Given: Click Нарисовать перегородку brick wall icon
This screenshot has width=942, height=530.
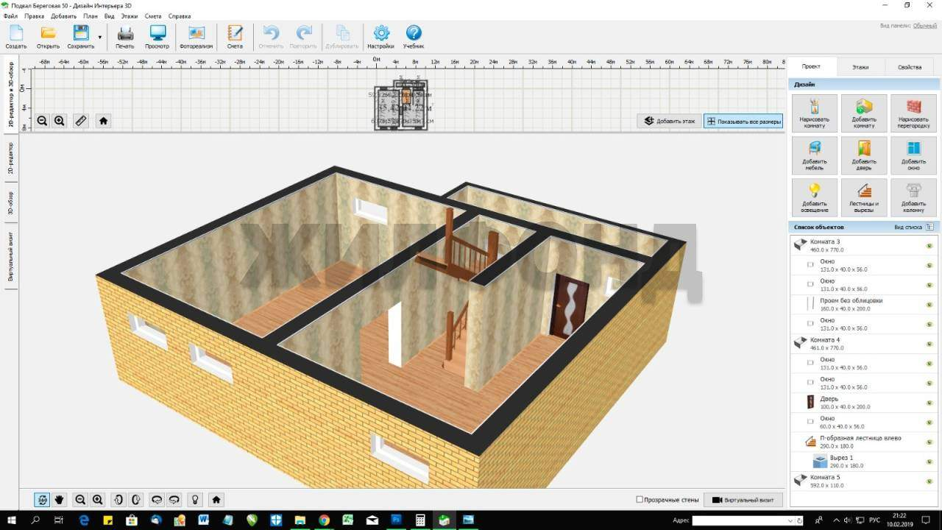Looking at the screenshot, I should point(913,113).
